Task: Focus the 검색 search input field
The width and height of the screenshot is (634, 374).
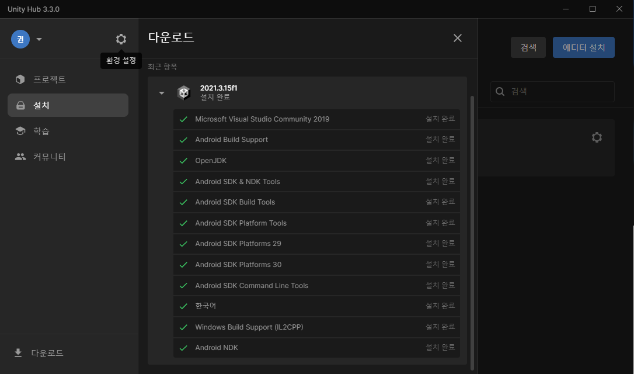Action: (552, 92)
